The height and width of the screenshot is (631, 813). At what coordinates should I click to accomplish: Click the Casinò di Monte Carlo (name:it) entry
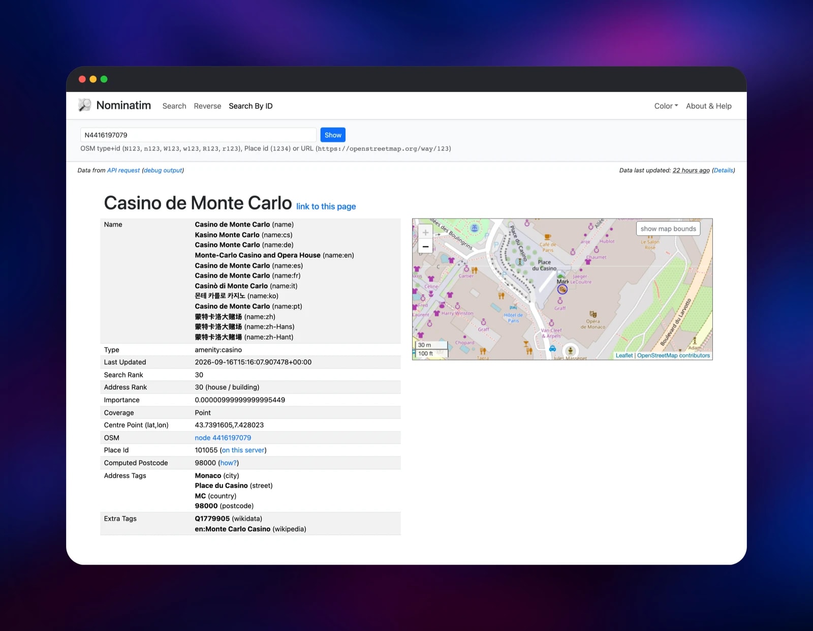[246, 286]
